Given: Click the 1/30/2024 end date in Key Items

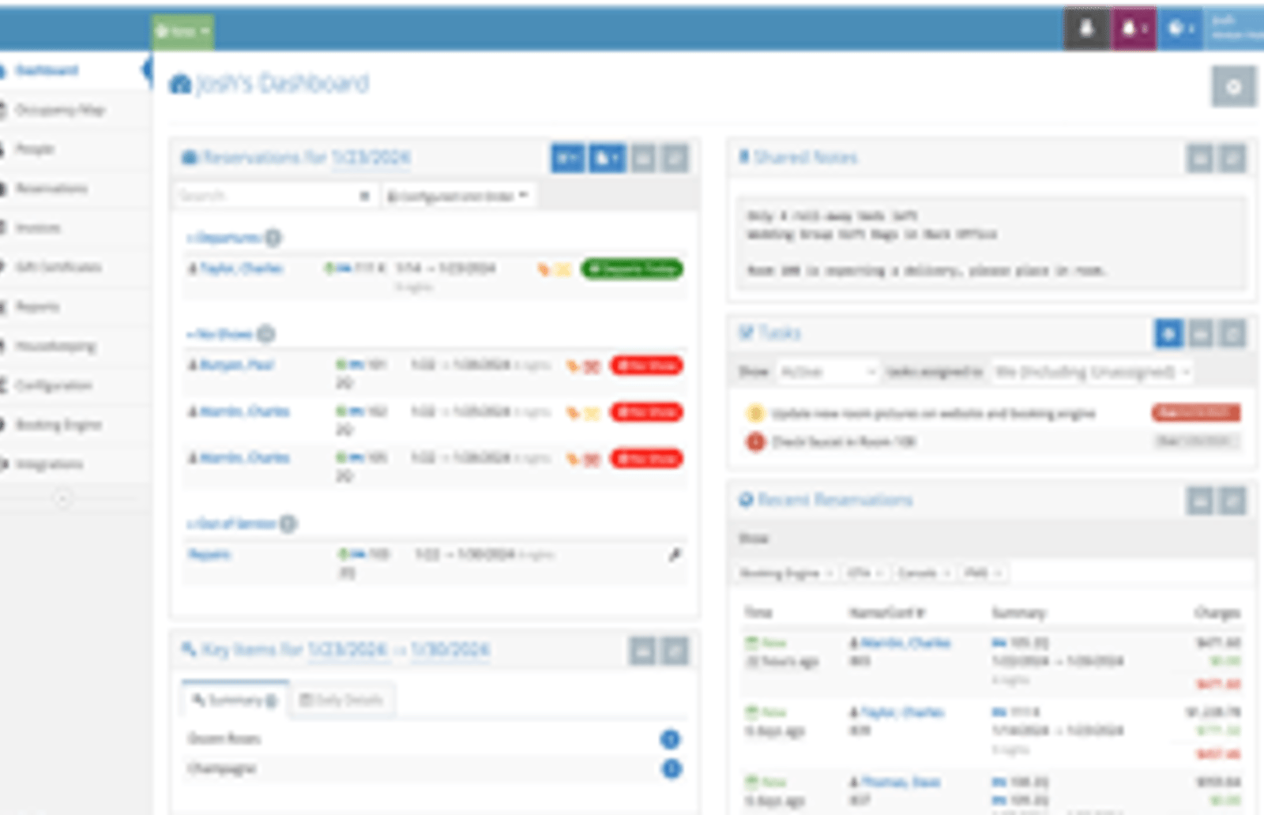Looking at the screenshot, I should [450, 650].
